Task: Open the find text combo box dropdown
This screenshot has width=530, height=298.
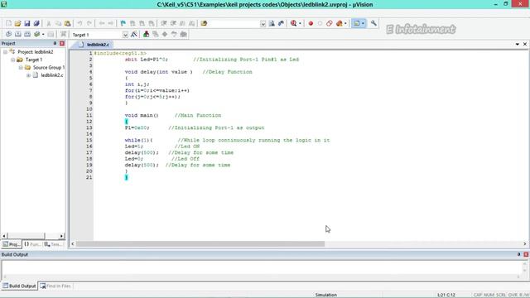Action: (263, 24)
